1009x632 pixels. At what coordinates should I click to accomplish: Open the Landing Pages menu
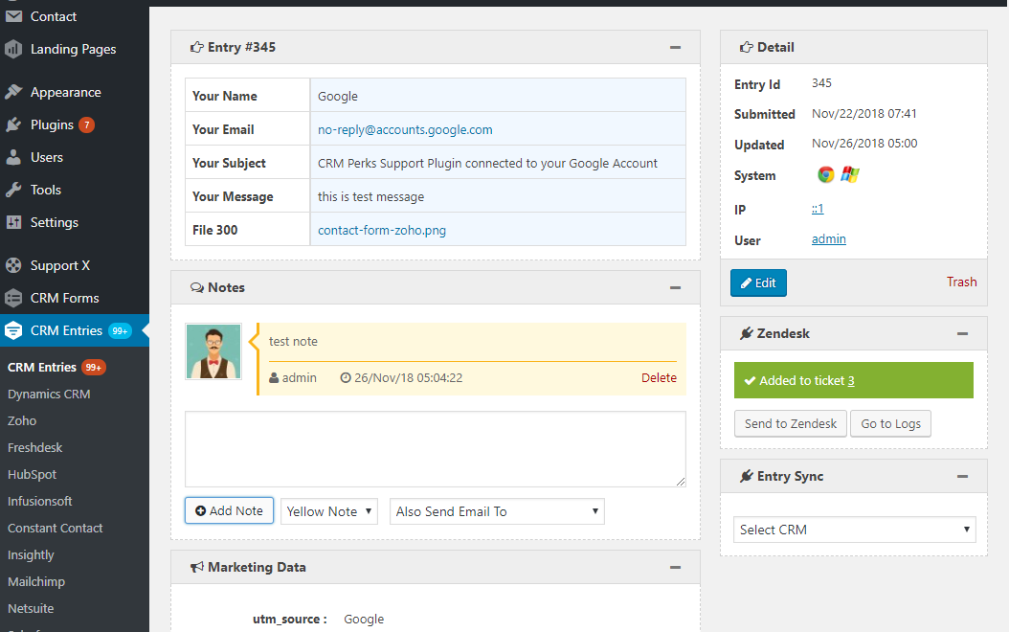pyautogui.click(x=74, y=49)
